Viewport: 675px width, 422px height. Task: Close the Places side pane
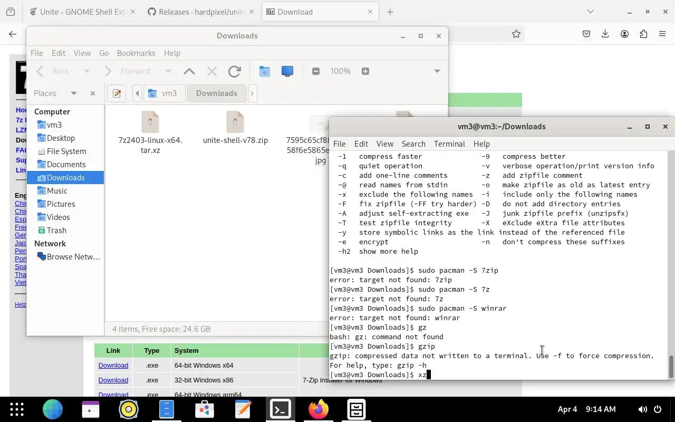[x=93, y=93]
